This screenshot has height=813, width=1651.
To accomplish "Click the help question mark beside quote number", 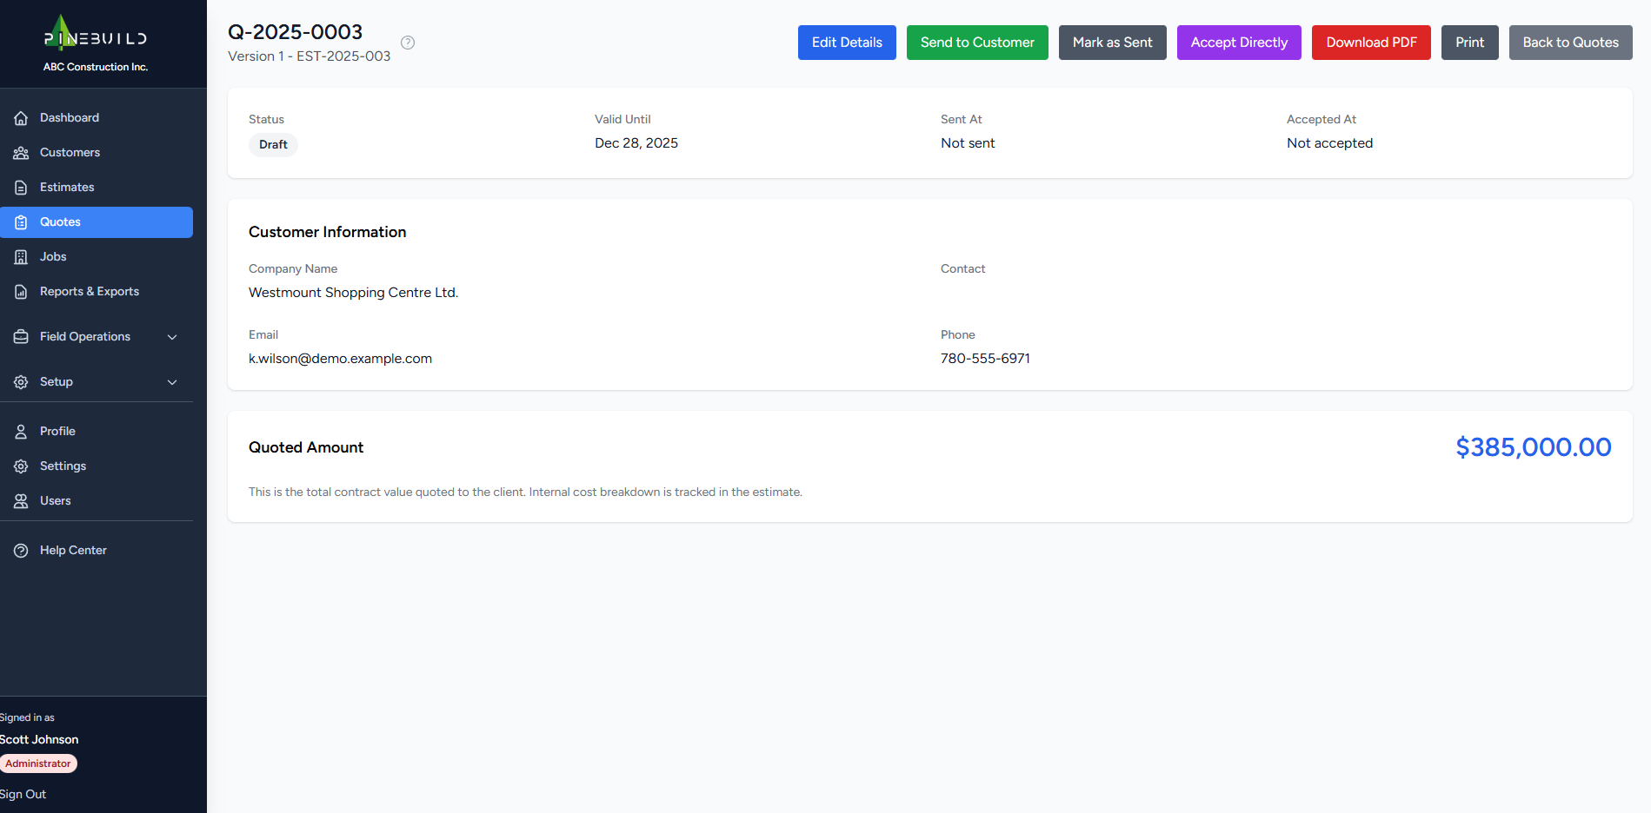I will click(408, 43).
